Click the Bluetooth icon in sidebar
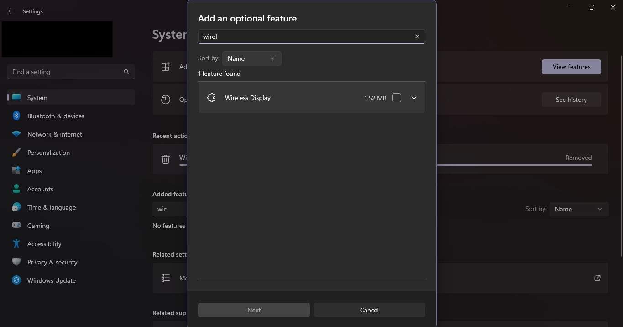This screenshot has height=327, width=623. coord(16,116)
